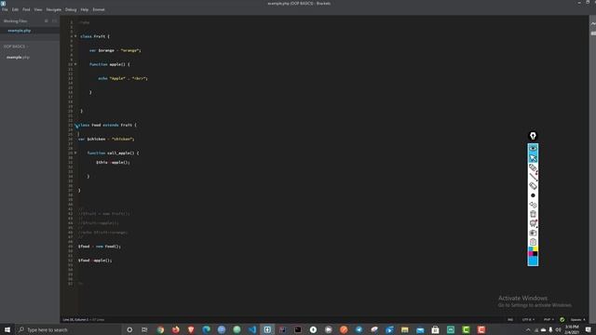Select the eraser tool in annotation toolbar
596x335 pixels.
[x=533, y=186]
